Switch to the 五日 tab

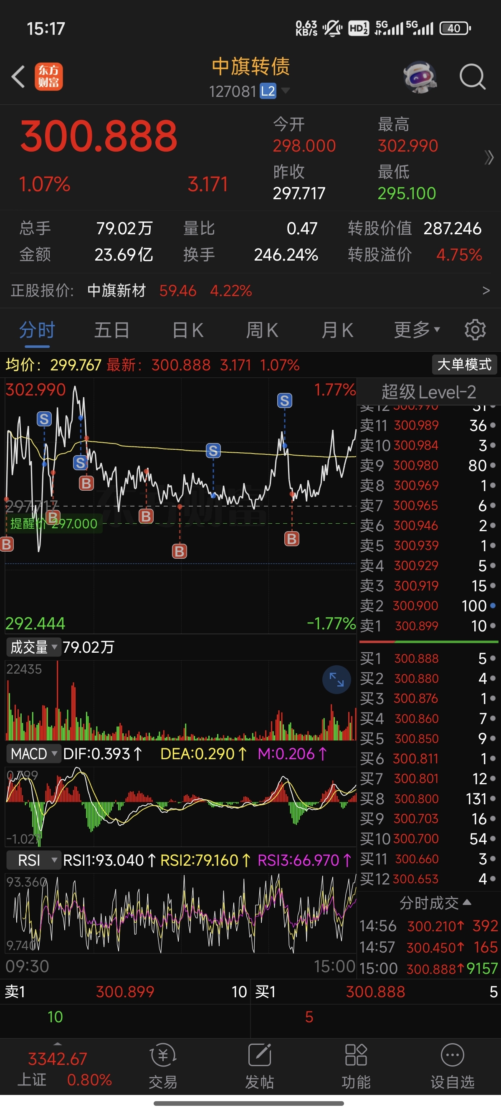112,330
